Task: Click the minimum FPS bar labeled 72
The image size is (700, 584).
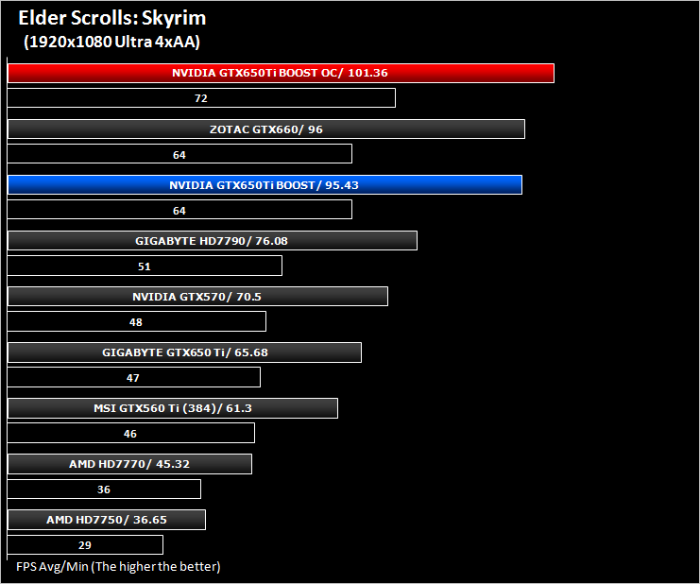Action: click(x=201, y=98)
